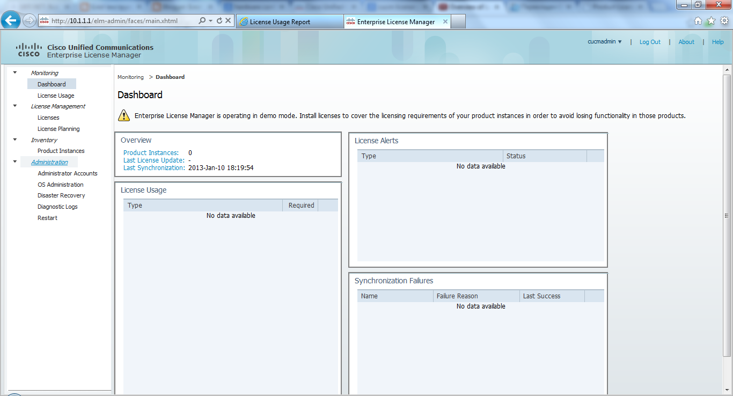Open the blank new tab button
This screenshot has height=396, width=733.
tap(458, 21)
